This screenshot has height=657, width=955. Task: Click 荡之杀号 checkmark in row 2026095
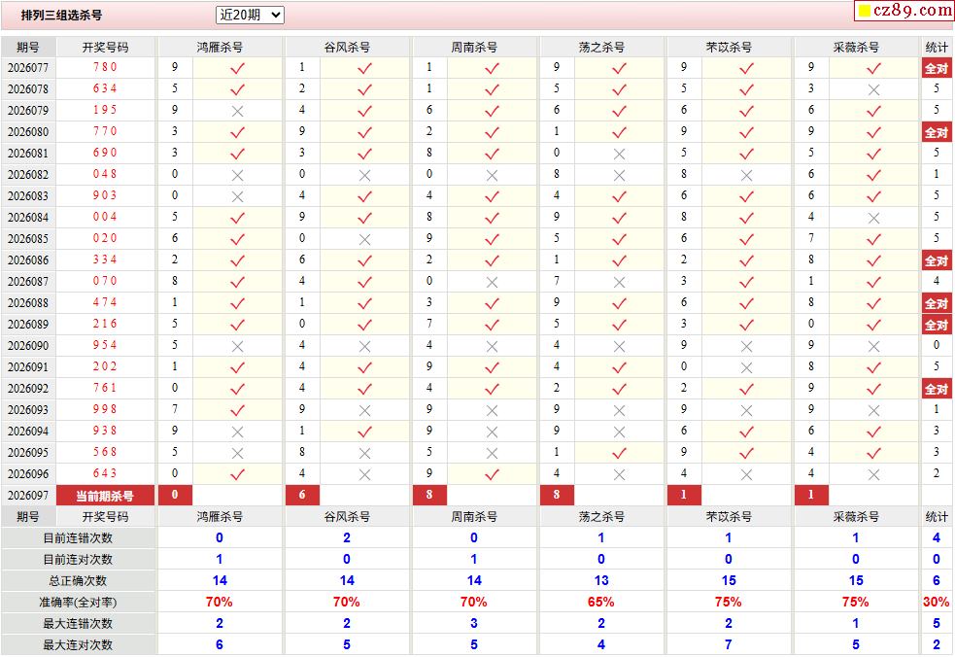619,453
